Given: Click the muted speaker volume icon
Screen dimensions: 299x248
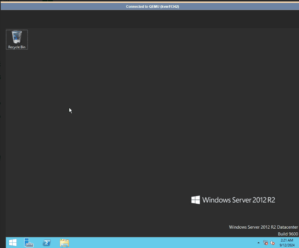Looking at the screenshot, I should (272, 243).
